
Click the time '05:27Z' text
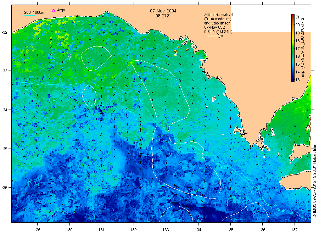[x=163, y=16]
